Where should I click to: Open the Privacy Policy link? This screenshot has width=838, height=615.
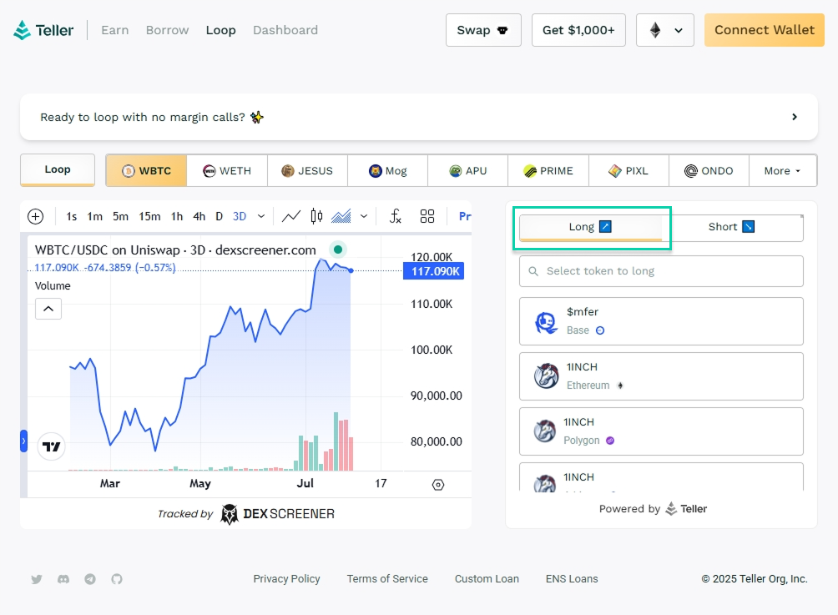coord(286,579)
